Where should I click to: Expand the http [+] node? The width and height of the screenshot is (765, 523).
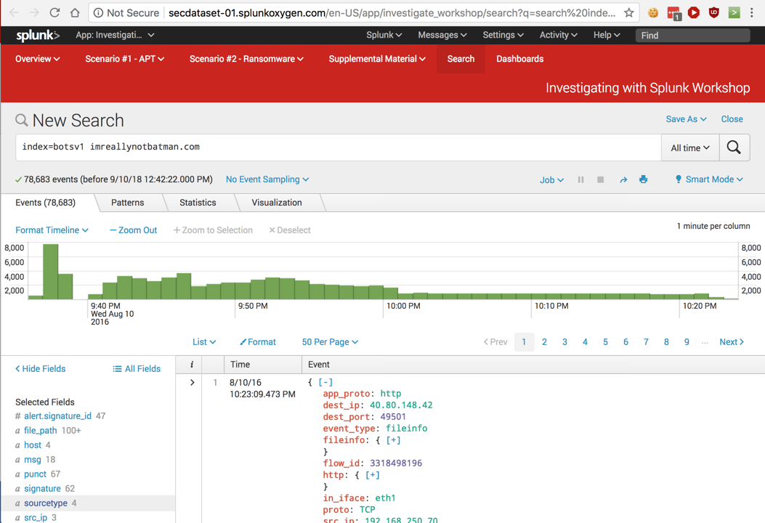[373, 475]
